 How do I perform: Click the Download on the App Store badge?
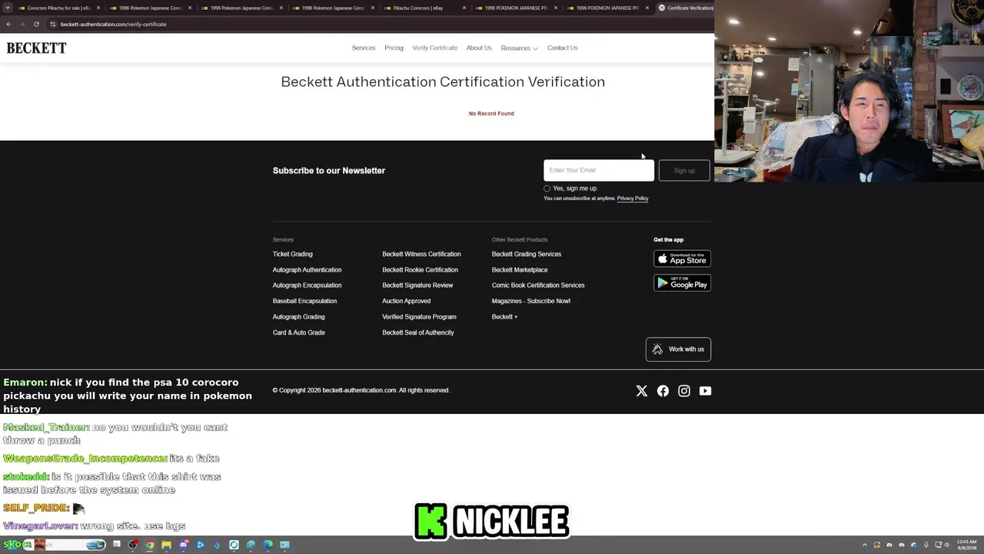coord(682,259)
